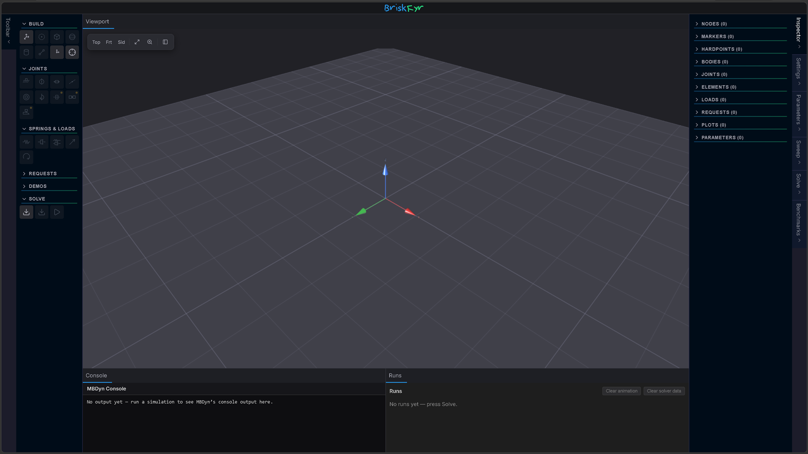Expand PLOTS (0) in Inspector
The width and height of the screenshot is (808, 454).
click(x=740, y=125)
